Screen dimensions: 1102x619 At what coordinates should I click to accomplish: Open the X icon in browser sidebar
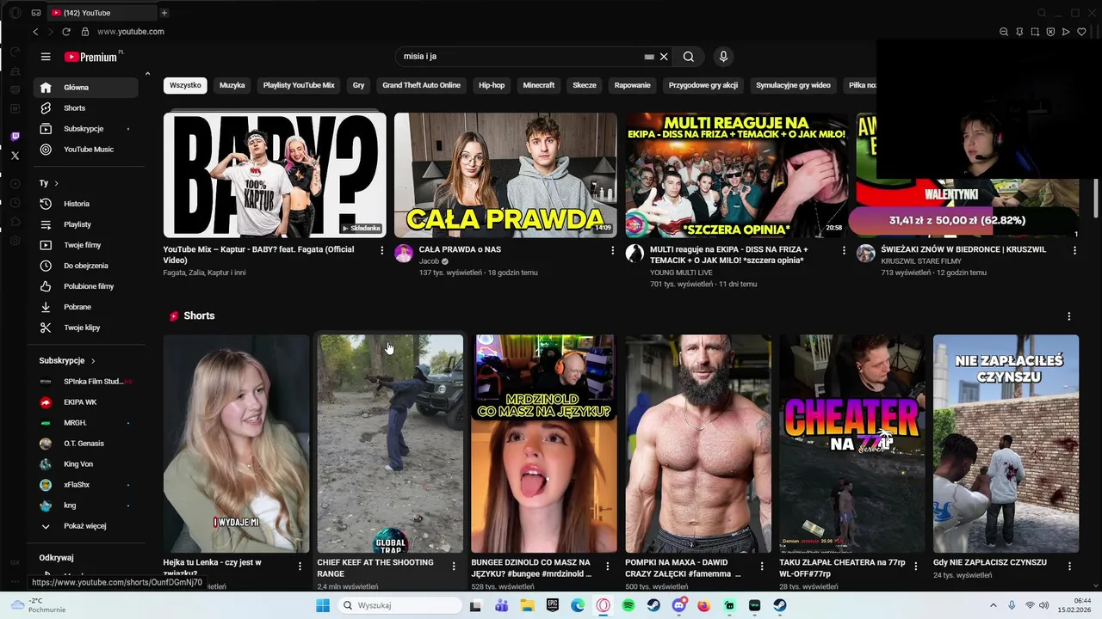[x=15, y=156]
